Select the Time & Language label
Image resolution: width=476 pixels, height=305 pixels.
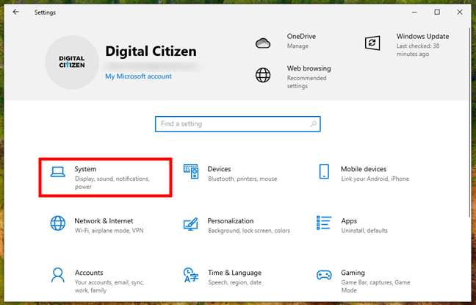click(234, 273)
